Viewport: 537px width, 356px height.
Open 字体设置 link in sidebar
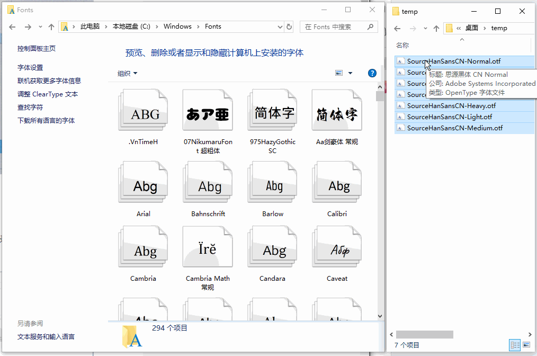[x=30, y=67]
